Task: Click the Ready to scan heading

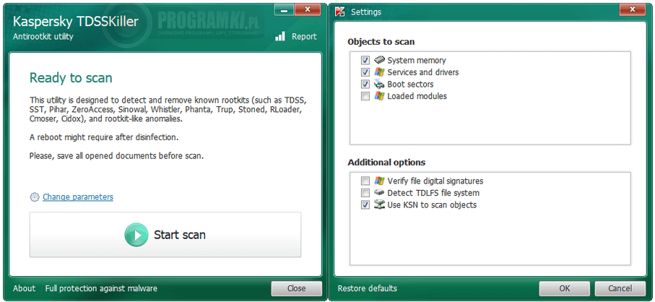Action: [x=71, y=78]
